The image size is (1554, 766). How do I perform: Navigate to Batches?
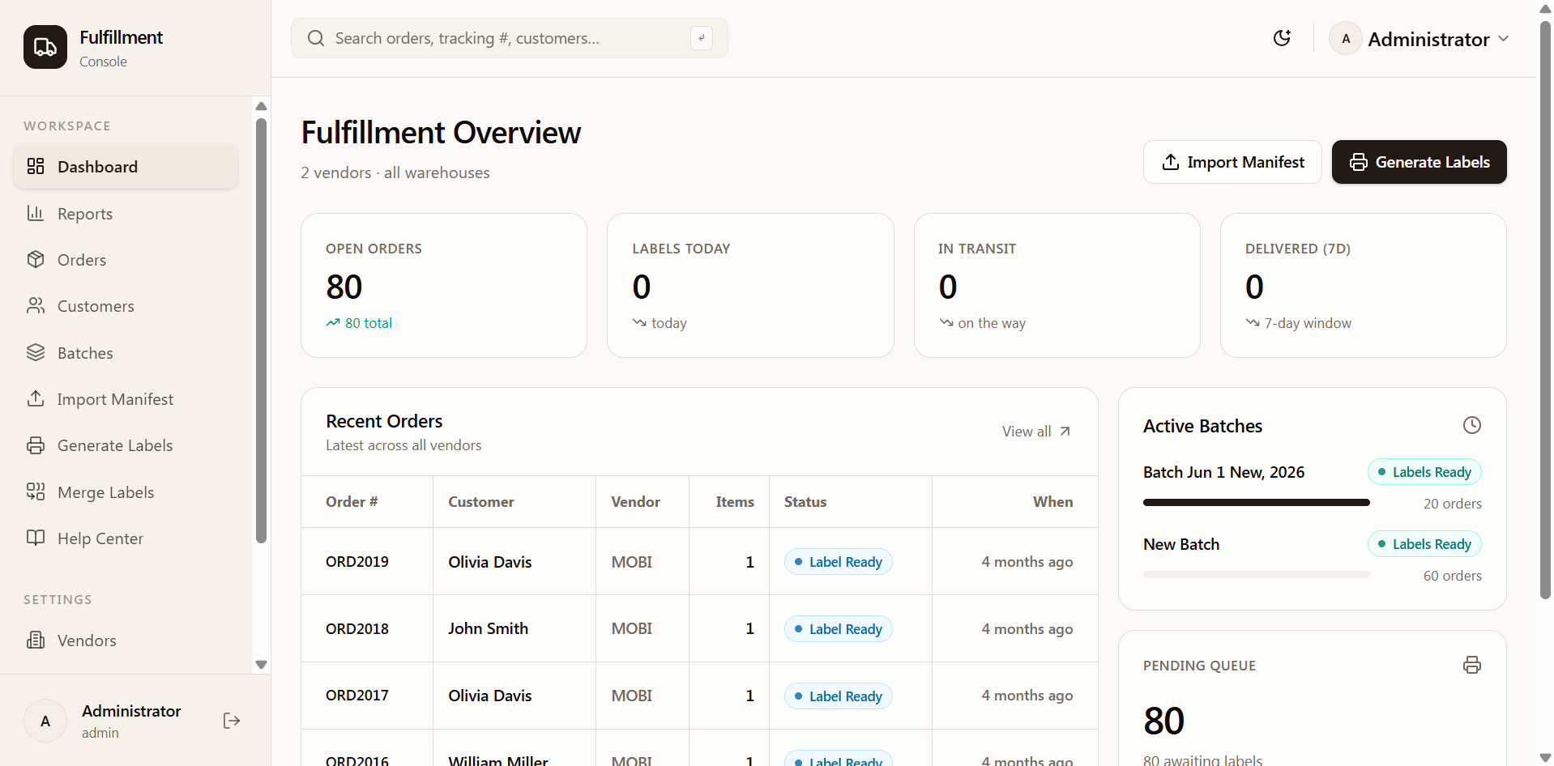click(126, 353)
